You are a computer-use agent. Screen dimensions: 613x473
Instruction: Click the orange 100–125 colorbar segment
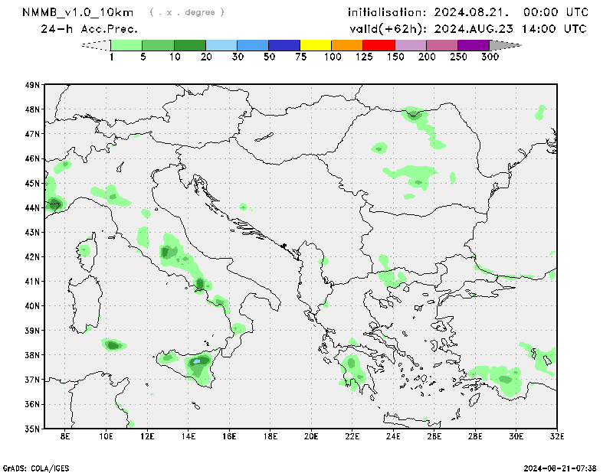347,46
